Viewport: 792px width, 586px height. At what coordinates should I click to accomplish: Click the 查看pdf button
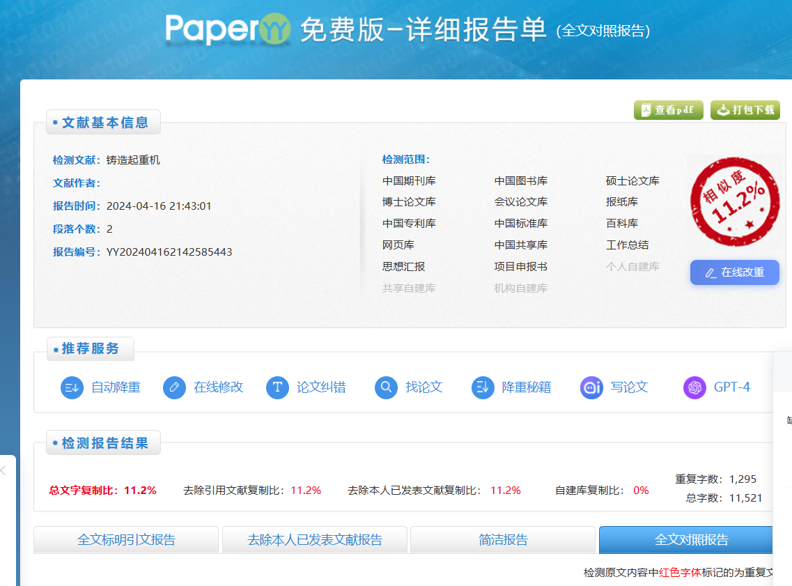(x=668, y=110)
